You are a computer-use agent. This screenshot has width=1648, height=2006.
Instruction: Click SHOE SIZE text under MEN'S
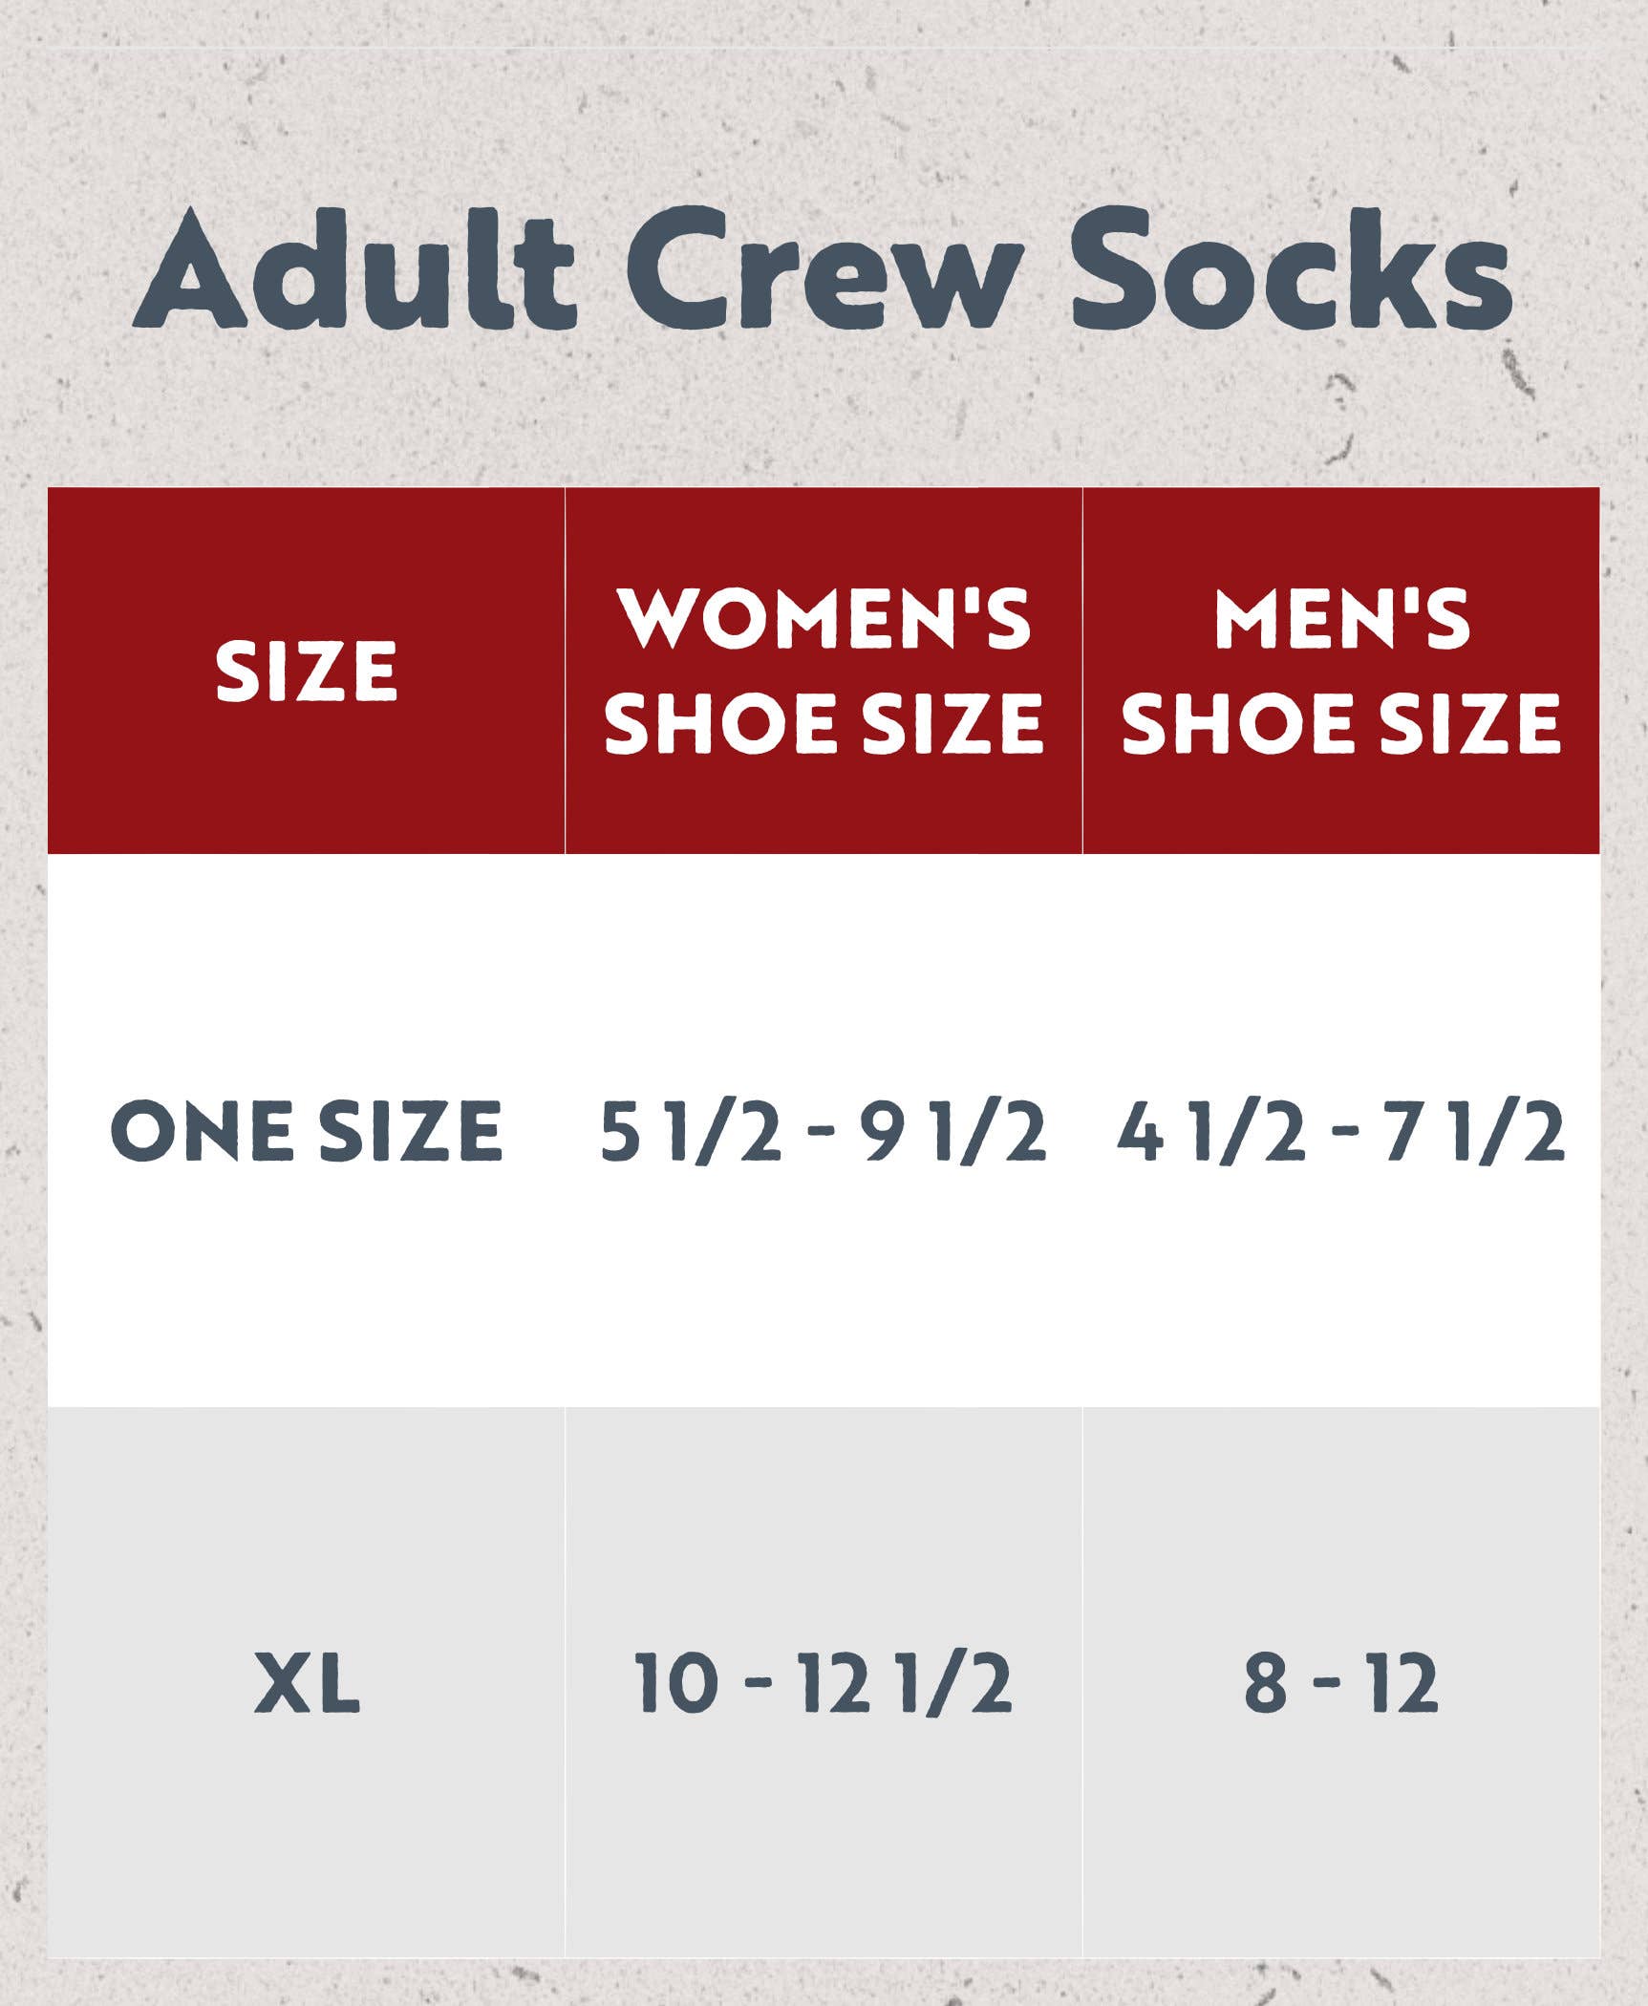1341,722
